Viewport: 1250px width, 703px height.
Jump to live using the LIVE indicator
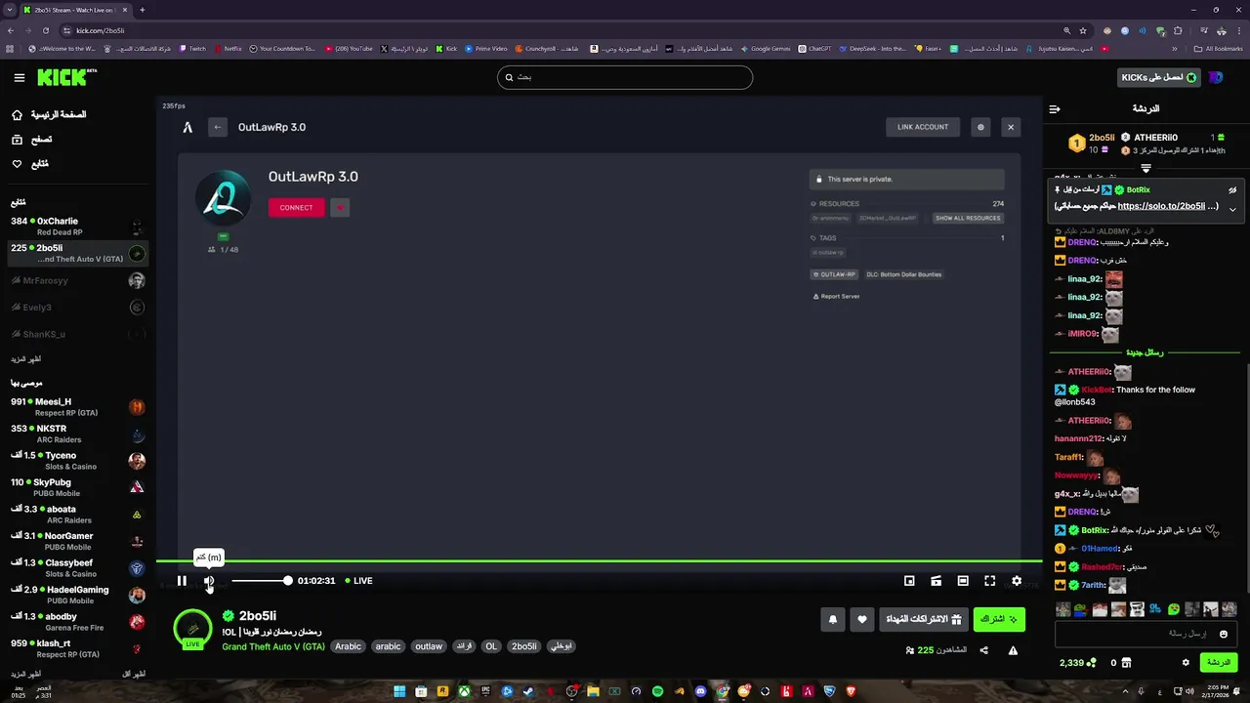pos(359,581)
